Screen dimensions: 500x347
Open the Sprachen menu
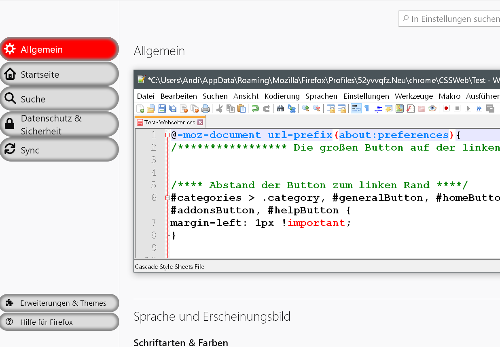[x=321, y=96]
